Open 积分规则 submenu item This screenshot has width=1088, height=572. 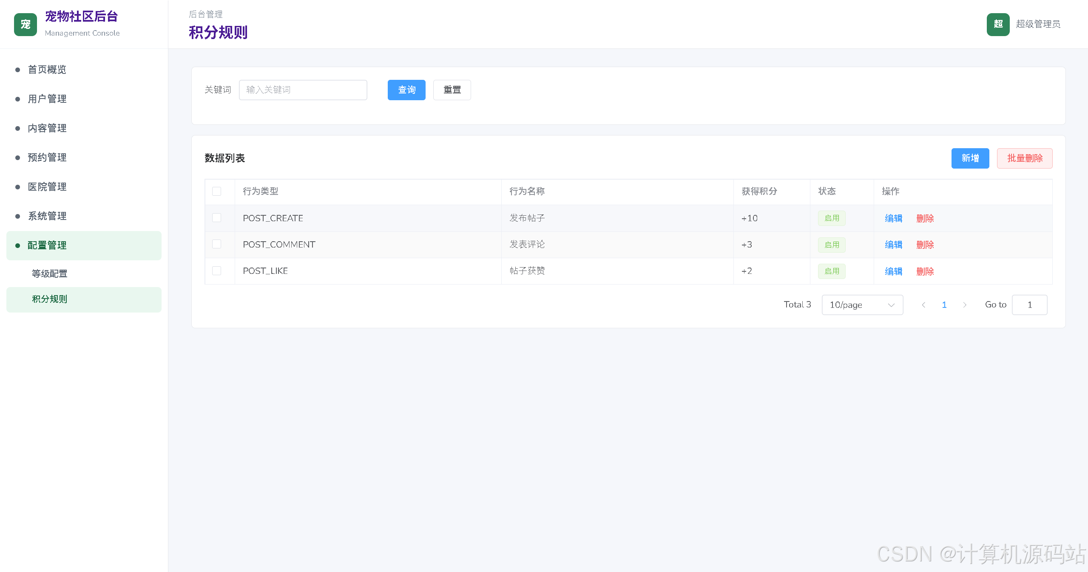(x=84, y=299)
